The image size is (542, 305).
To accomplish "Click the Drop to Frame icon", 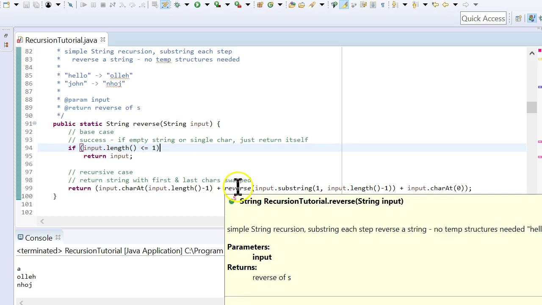I will click(155, 5).
